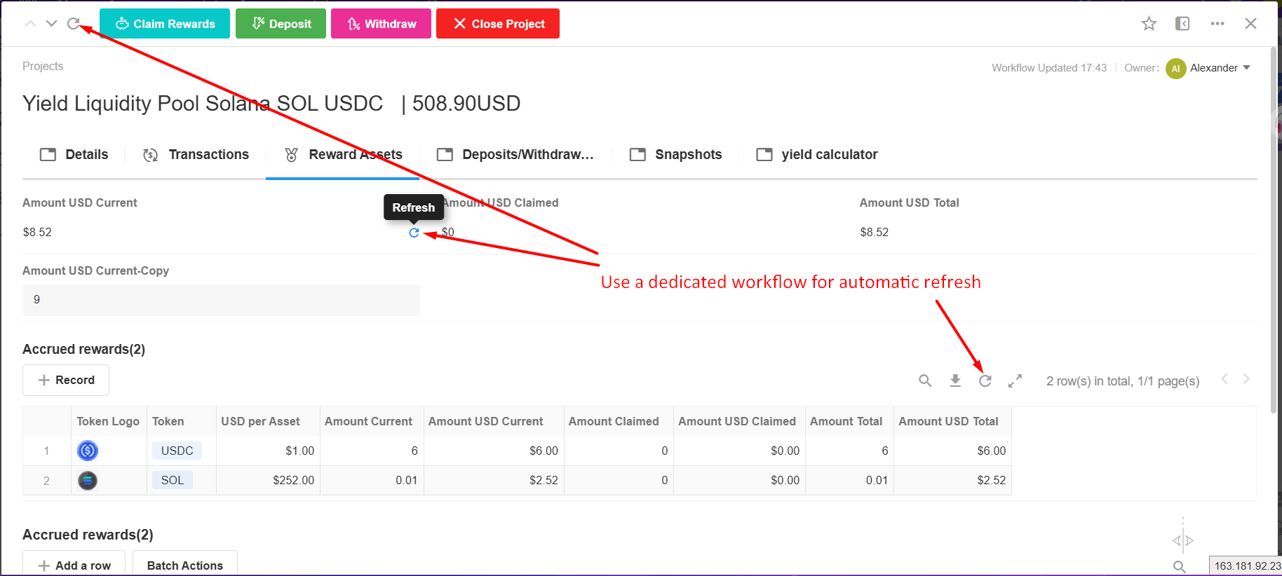
Task: Click the SOL token logo
Action: tap(88, 481)
